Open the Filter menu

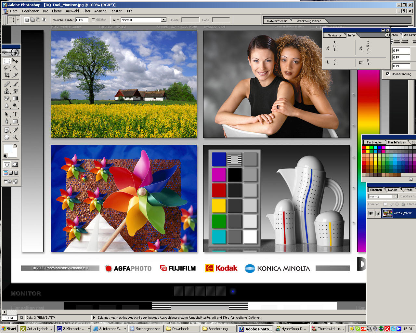click(x=86, y=11)
